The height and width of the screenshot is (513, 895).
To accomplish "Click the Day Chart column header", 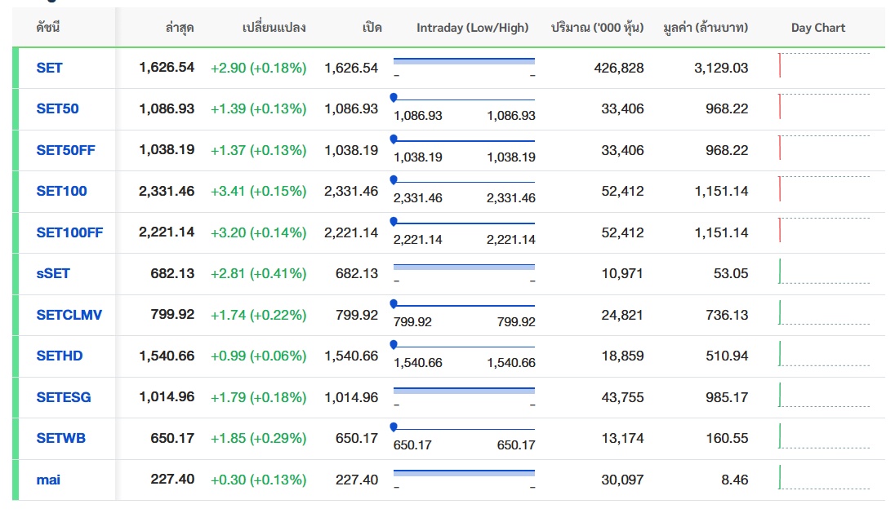I will [818, 28].
